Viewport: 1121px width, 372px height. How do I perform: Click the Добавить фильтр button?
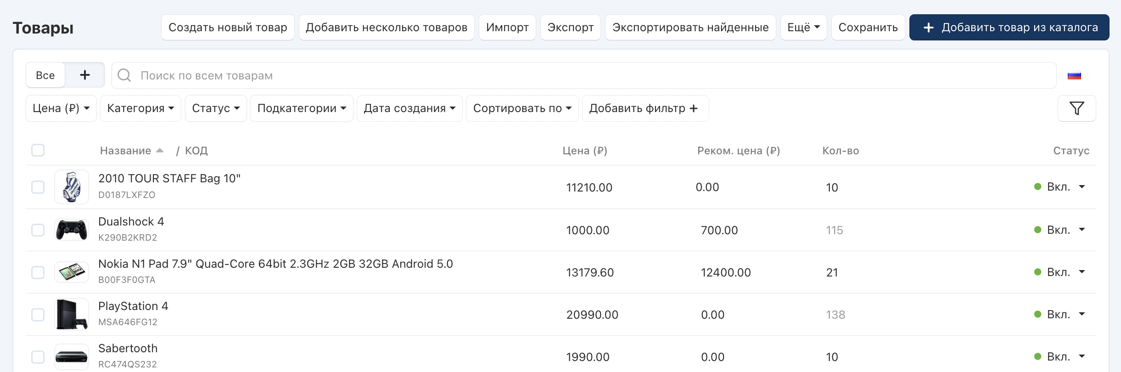pyautogui.click(x=645, y=108)
